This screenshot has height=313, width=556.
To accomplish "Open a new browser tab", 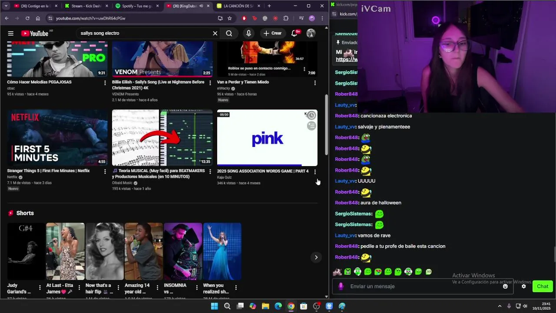I will 269,6.
